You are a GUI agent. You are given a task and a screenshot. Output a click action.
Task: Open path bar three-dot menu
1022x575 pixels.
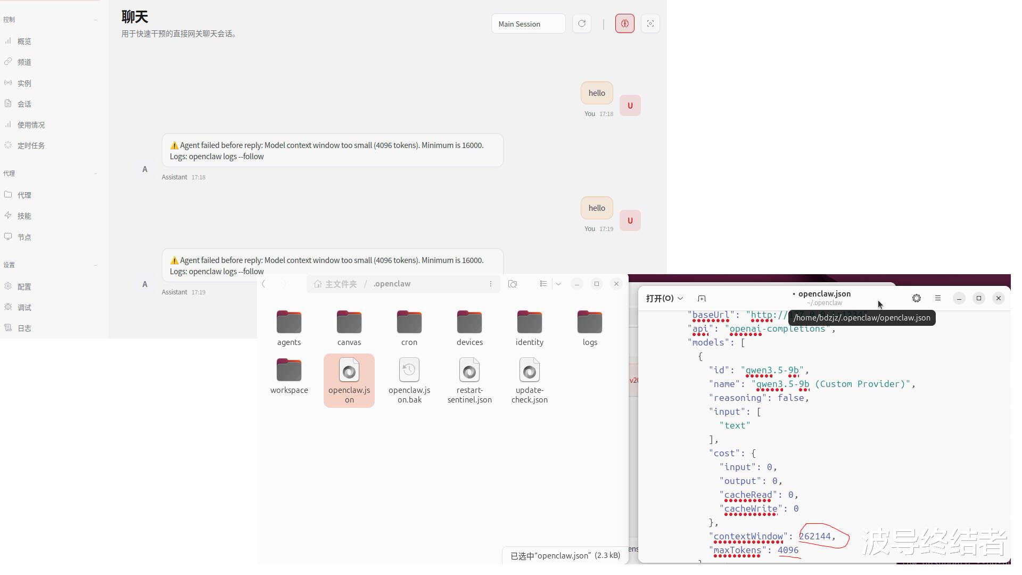[x=490, y=284]
